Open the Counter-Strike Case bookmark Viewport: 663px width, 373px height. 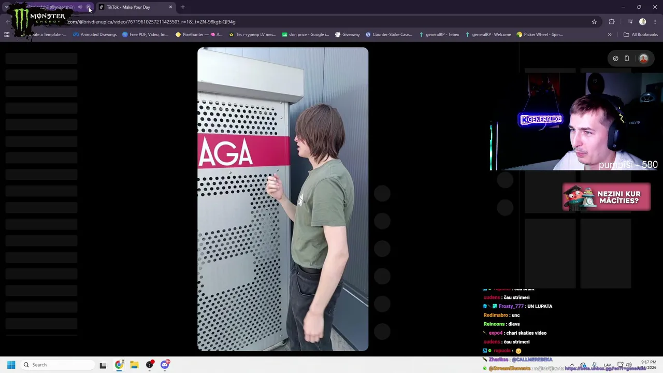[x=389, y=35]
